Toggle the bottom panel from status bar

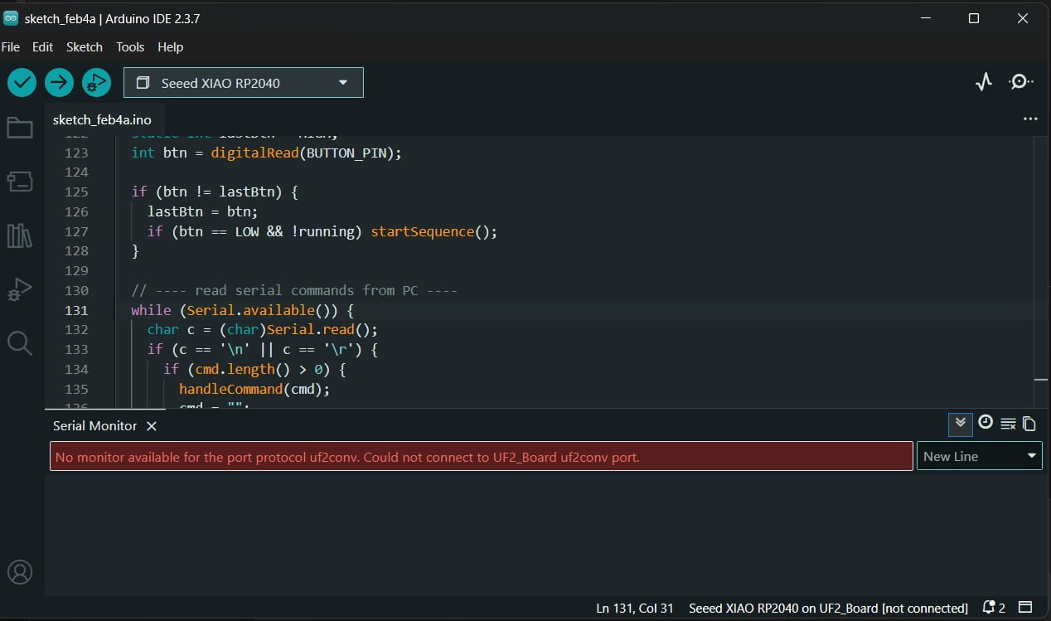1025,608
